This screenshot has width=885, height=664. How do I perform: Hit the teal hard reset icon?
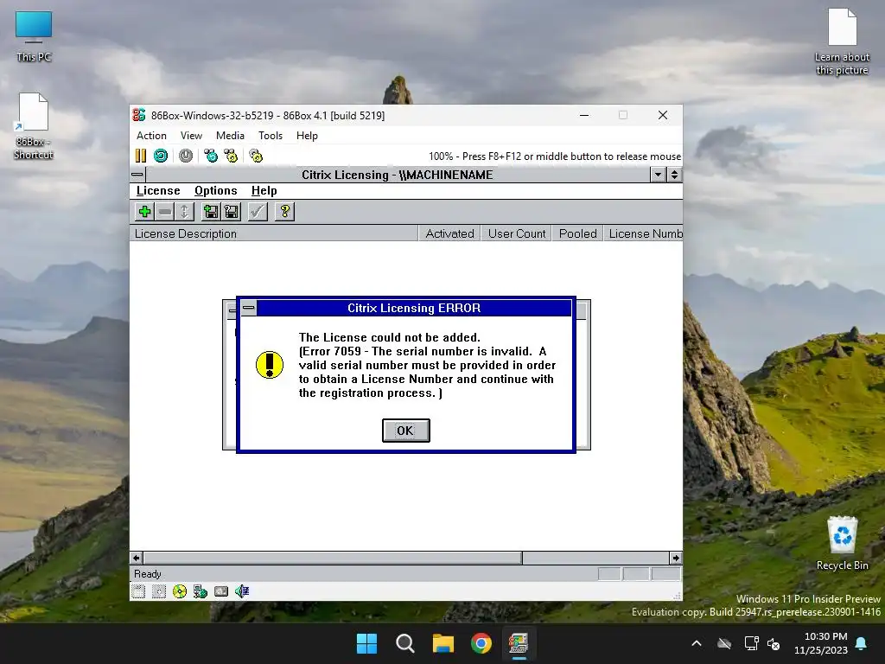[x=161, y=156]
